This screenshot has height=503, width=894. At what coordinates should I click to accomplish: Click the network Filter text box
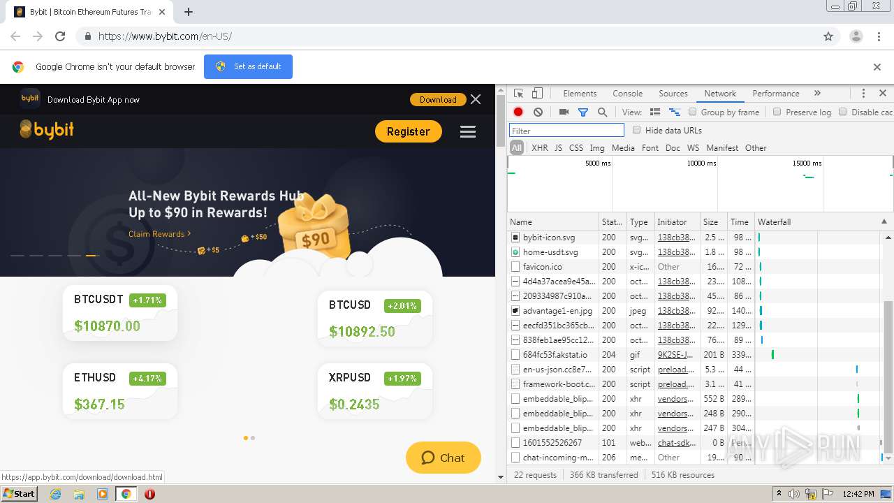[x=566, y=131]
